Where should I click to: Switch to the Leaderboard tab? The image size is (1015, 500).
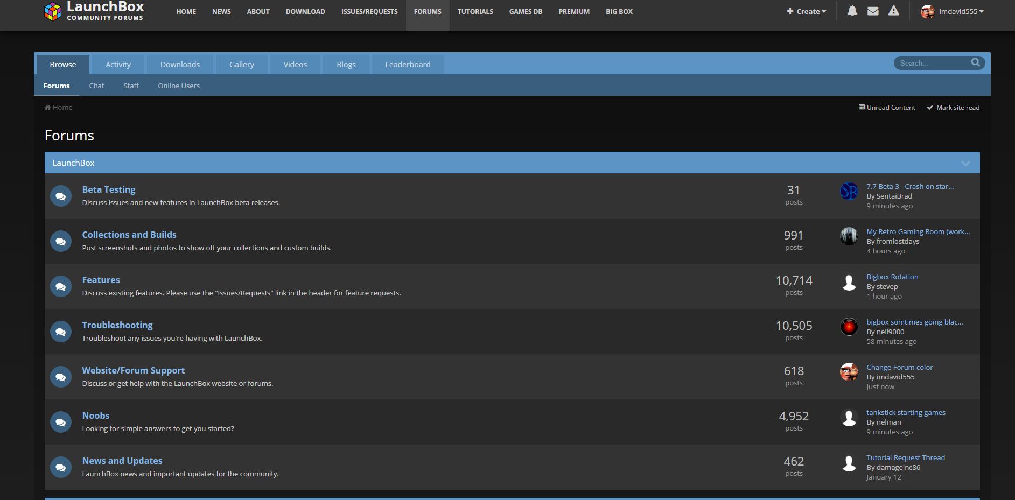click(x=408, y=65)
